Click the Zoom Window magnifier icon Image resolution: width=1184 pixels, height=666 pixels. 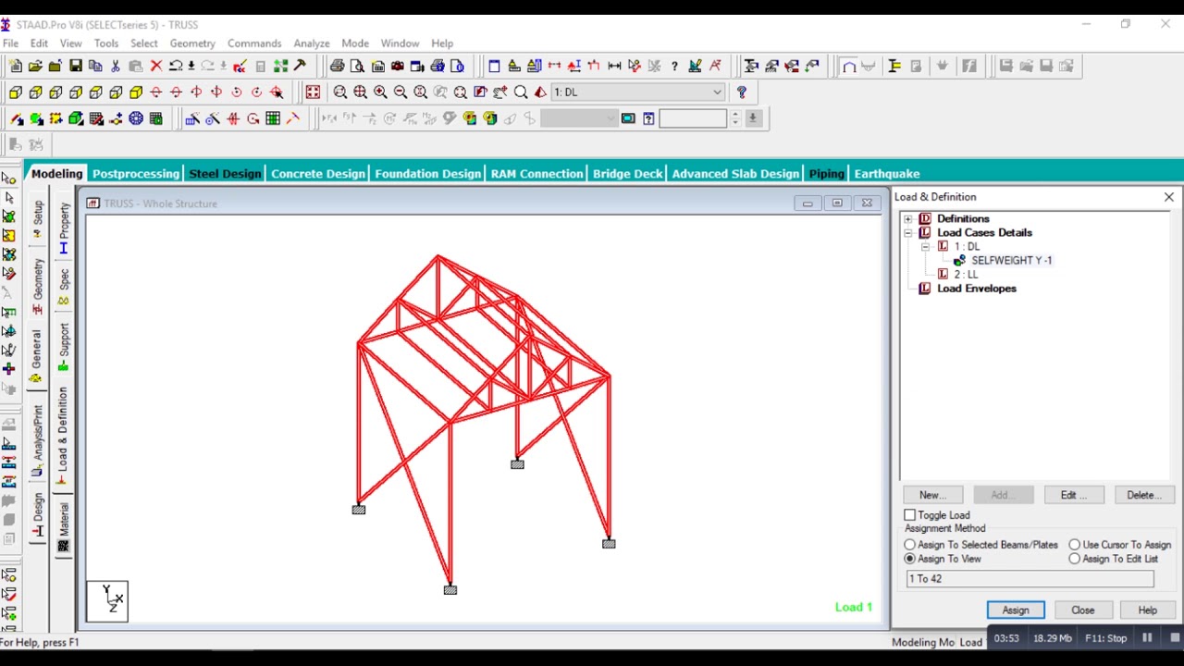tap(340, 92)
